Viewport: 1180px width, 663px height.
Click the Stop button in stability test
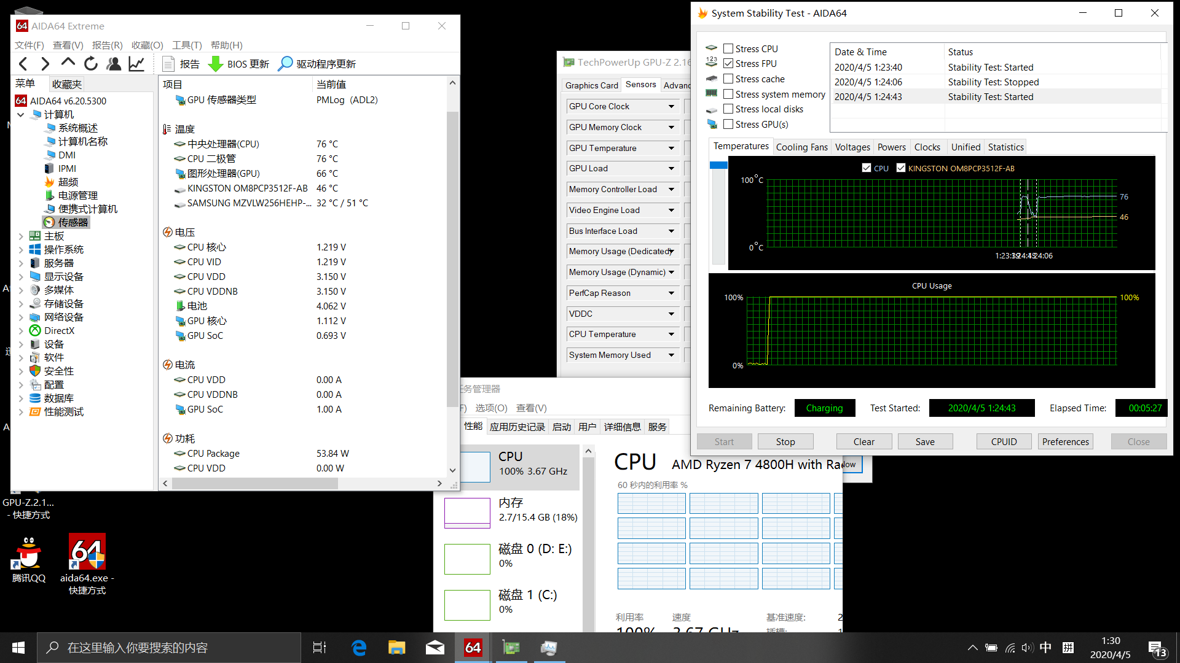(x=785, y=441)
